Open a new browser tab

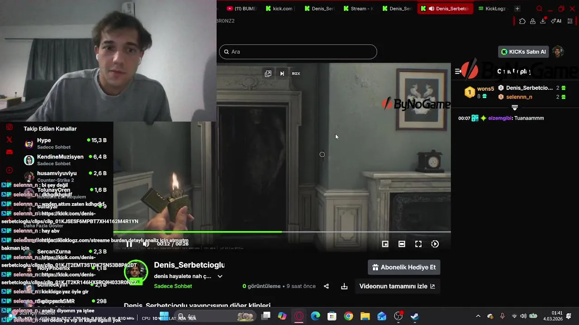coord(517,9)
